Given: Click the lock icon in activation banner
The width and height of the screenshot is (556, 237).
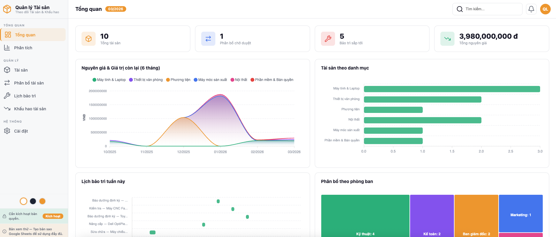Looking at the screenshot, I should [4, 216].
